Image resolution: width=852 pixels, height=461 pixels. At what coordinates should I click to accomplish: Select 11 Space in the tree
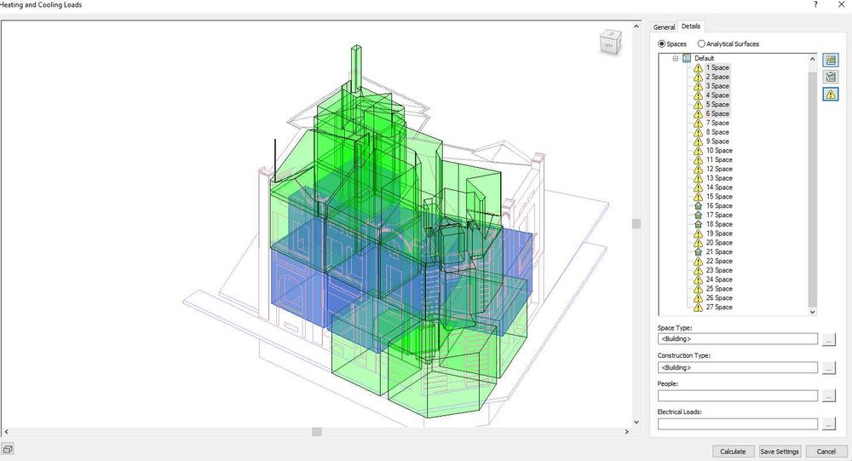pos(719,160)
